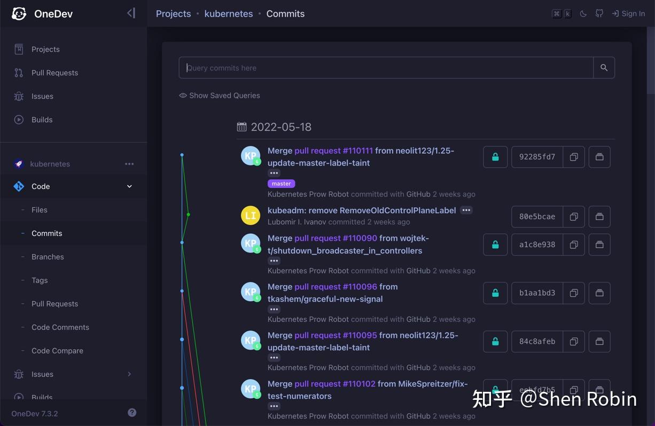655x426 pixels.
Task: Collapse the Code section chevron
Action: coord(129,186)
